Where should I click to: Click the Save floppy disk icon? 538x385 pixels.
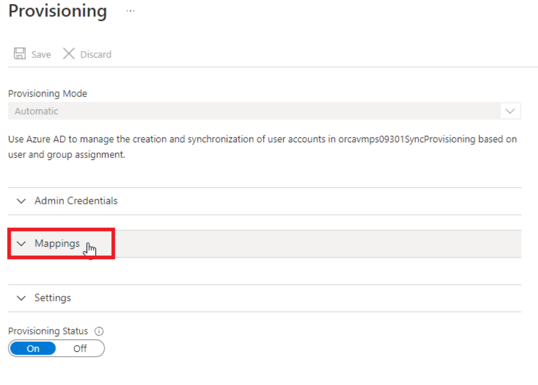point(20,54)
